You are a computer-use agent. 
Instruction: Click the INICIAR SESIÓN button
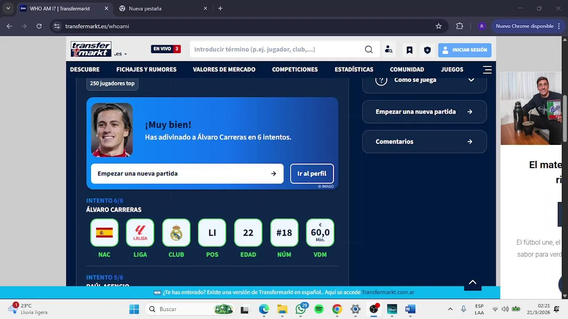(465, 50)
